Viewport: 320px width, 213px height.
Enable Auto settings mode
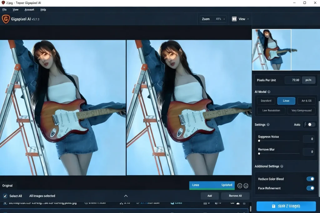(x=310, y=124)
